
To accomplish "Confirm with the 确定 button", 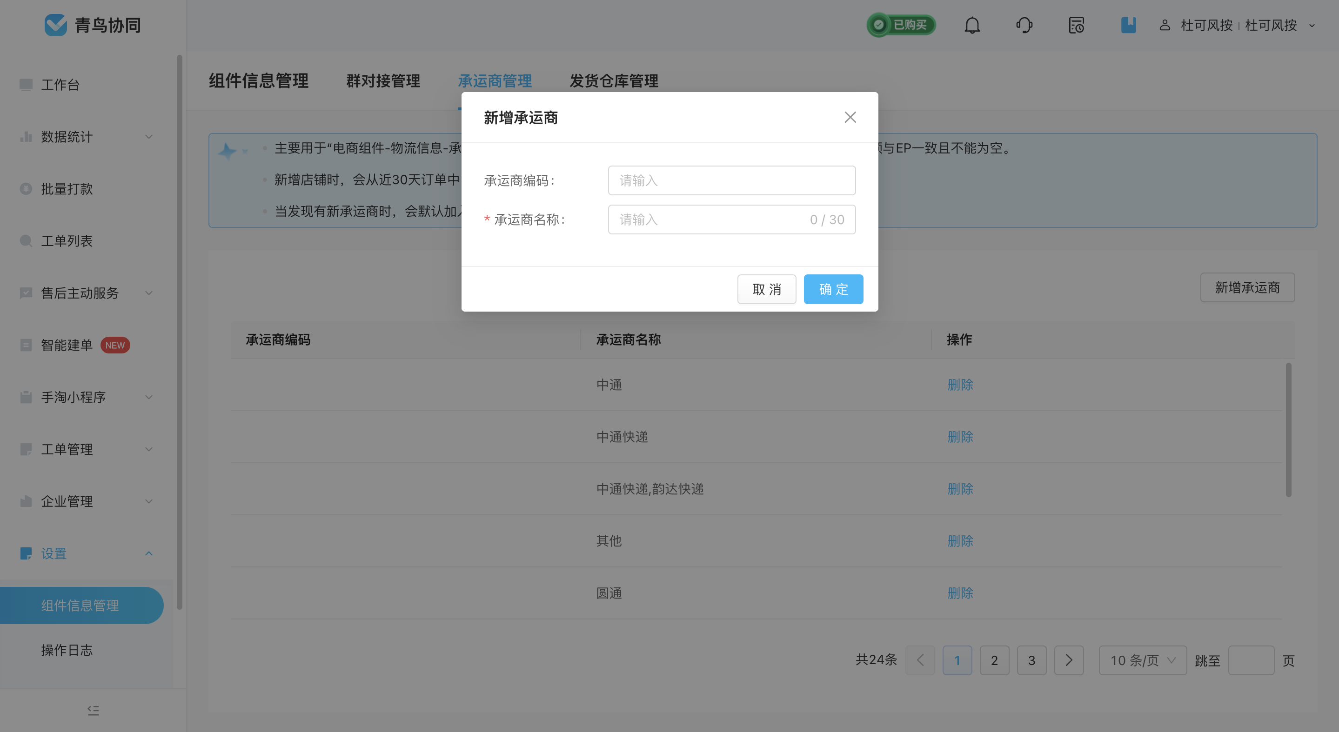I will point(833,289).
